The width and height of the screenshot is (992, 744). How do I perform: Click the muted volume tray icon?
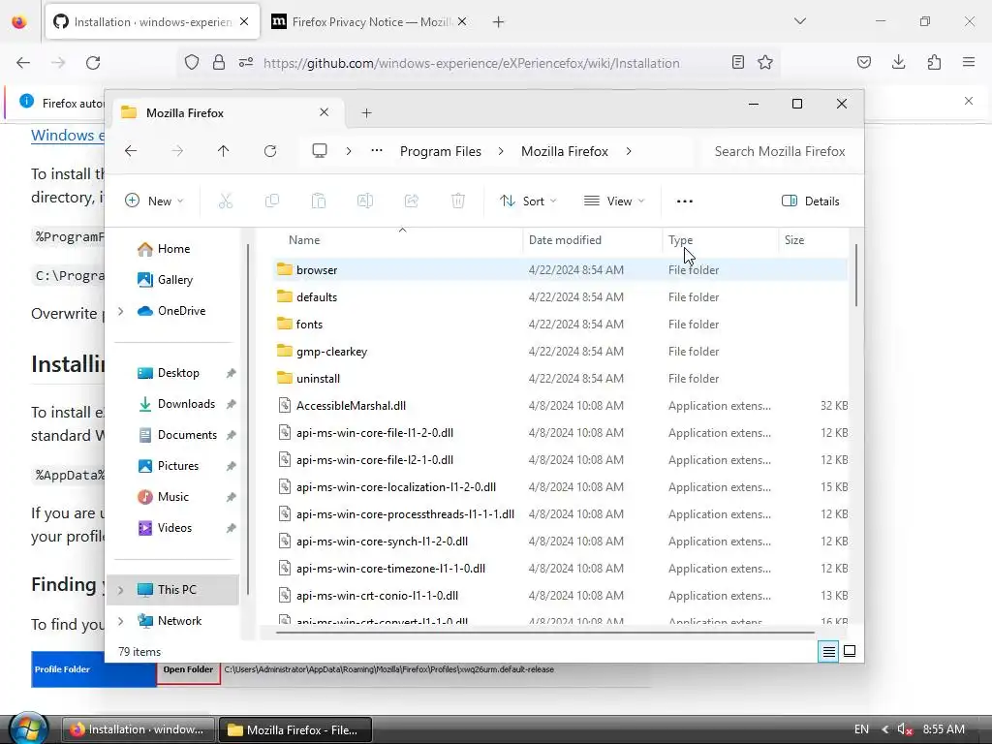tap(905, 729)
